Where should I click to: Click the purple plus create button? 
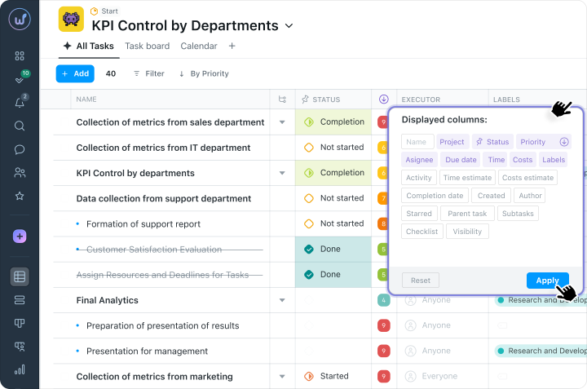(20, 236)
